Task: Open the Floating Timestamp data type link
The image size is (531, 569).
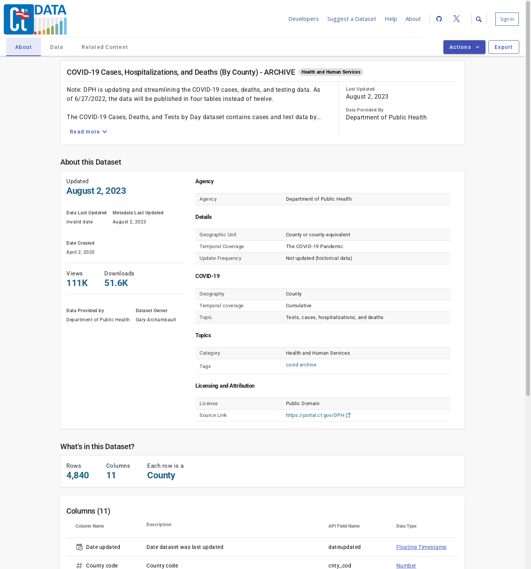Action: tap(421, 547)
